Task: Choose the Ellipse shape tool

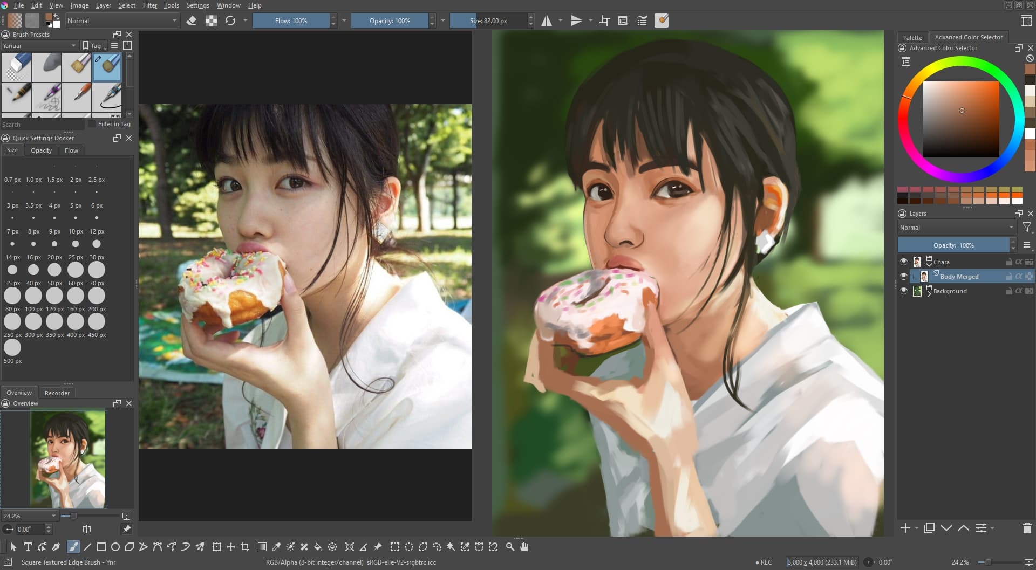Action: coord(115,547)
